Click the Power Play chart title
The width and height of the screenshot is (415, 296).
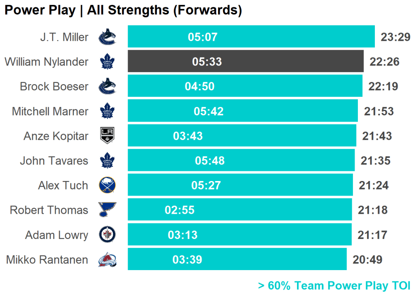click(x=123, y=10)
